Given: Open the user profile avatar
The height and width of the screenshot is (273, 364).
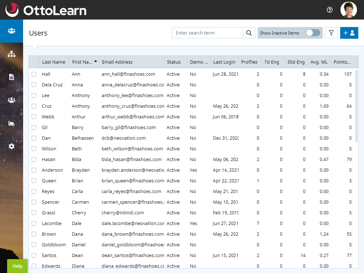Looking at the screenshot, I should click(348, 10).
